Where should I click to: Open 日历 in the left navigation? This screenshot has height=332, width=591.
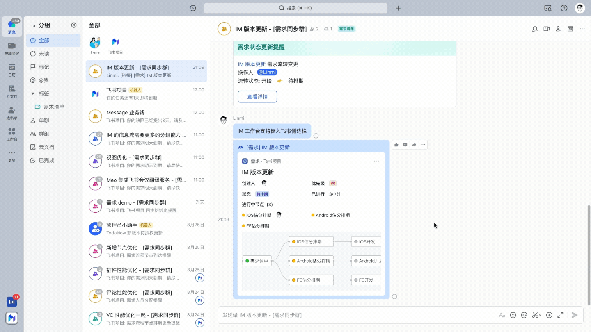(12, 70)
